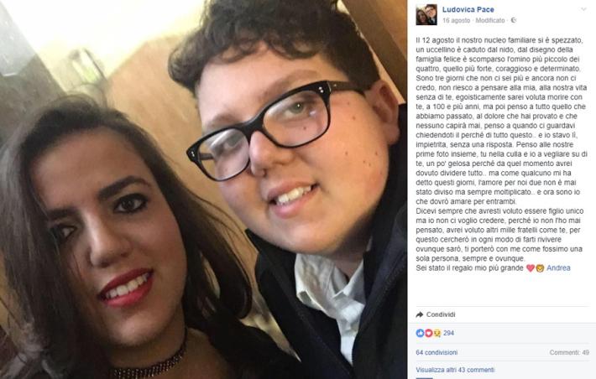
Task: View the '64 condivisioni' shares list
Action: pos(437,352)
